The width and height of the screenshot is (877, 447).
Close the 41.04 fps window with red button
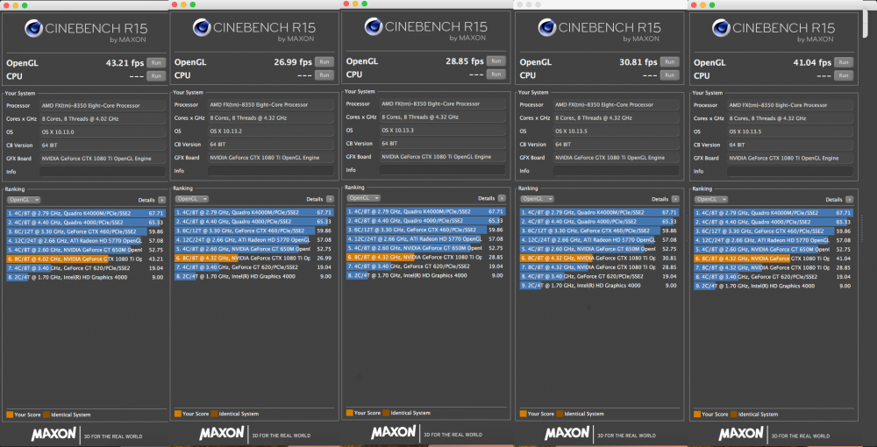pyautogui.click(x=694, y=5)
